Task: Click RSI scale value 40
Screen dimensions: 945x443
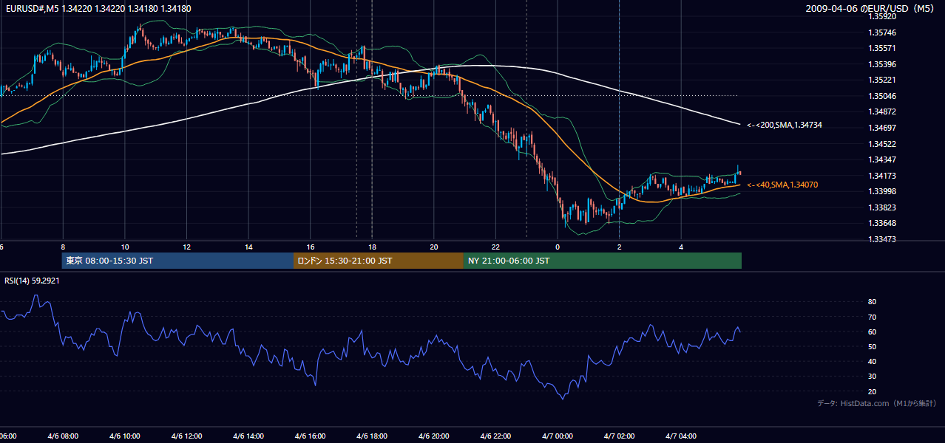Action: 872,361
